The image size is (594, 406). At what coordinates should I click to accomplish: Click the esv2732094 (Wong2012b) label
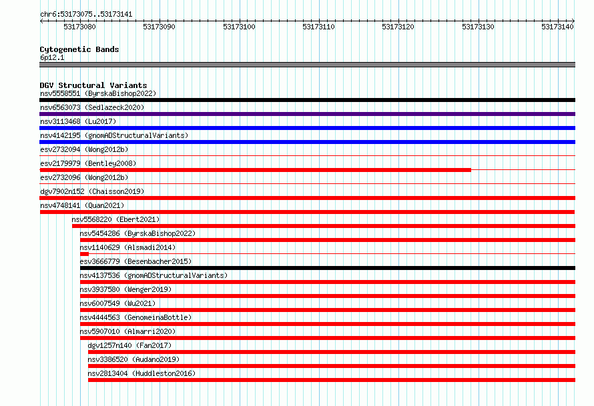pyautogui.click(x=84, y=149)
